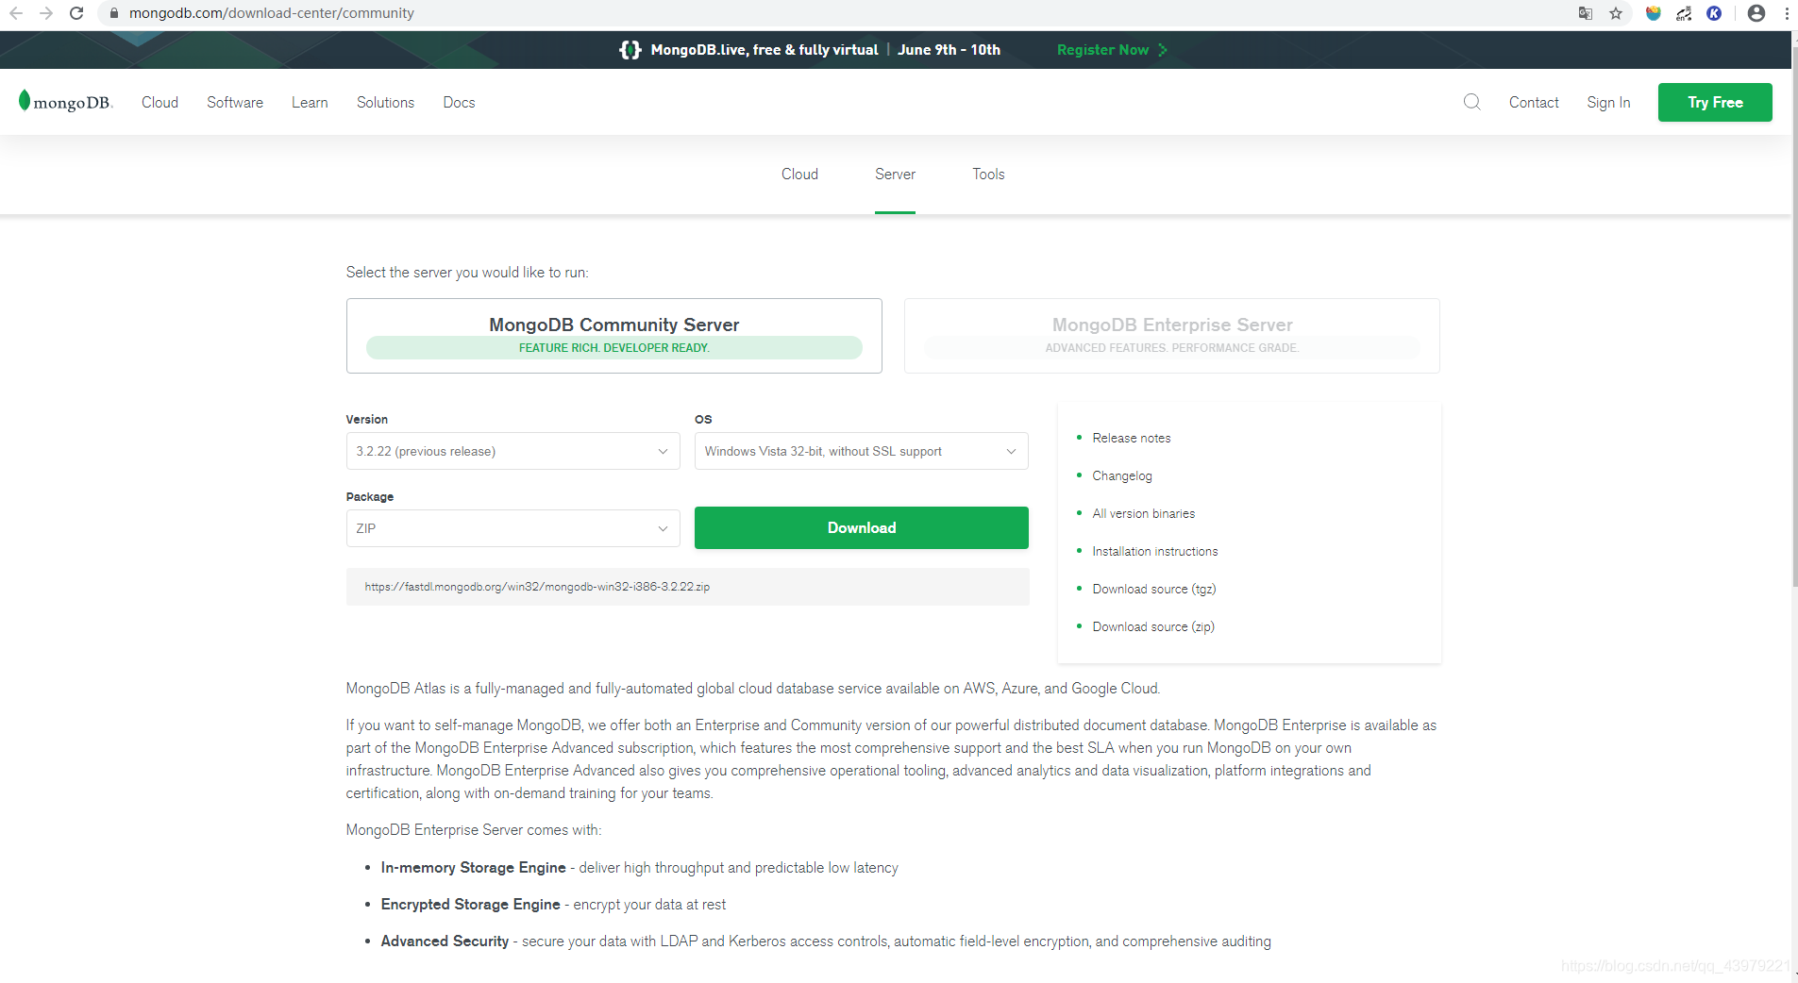Switch to the Tools download tab
This screenshot has width=1798, height=983.
point(988,175)
